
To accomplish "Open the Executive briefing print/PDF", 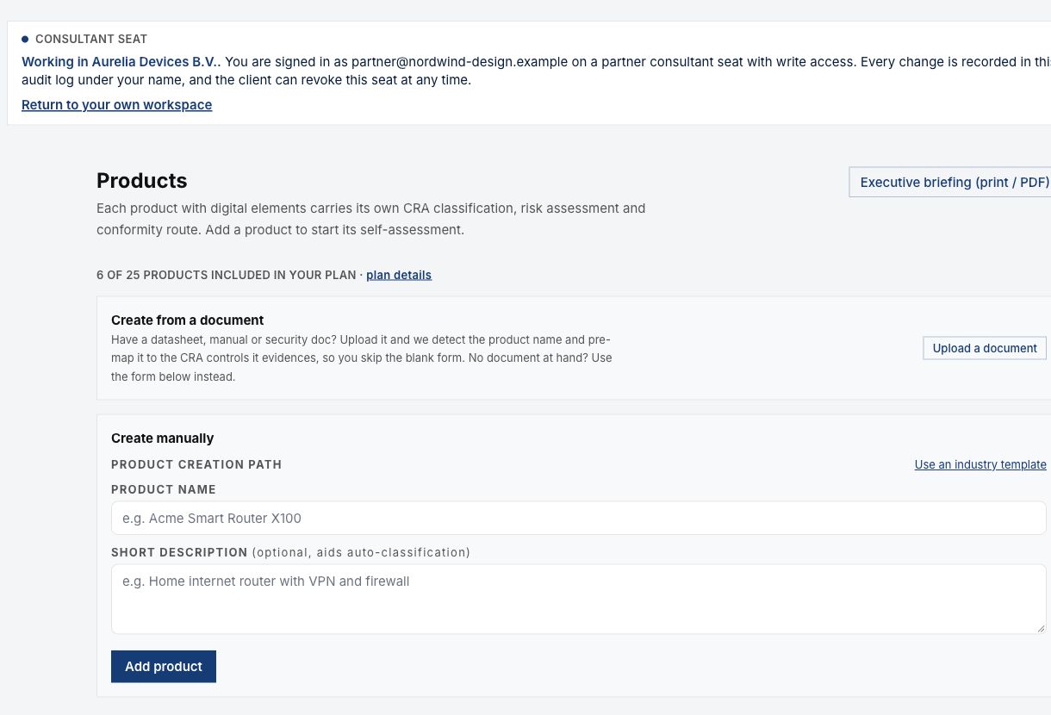I will (x=950, y=183).
